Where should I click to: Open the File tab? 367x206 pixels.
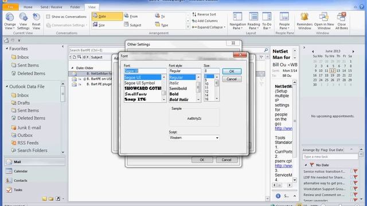pos(10,7)
